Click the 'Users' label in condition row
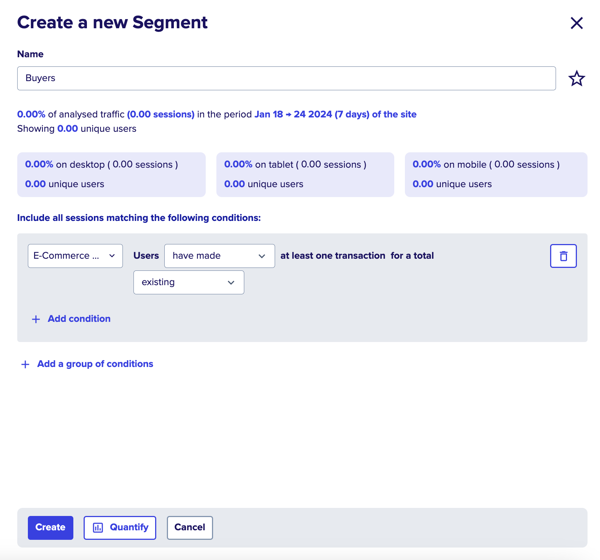Image resolution: width=600 pixels, height=560 pixels. [146, 255]
